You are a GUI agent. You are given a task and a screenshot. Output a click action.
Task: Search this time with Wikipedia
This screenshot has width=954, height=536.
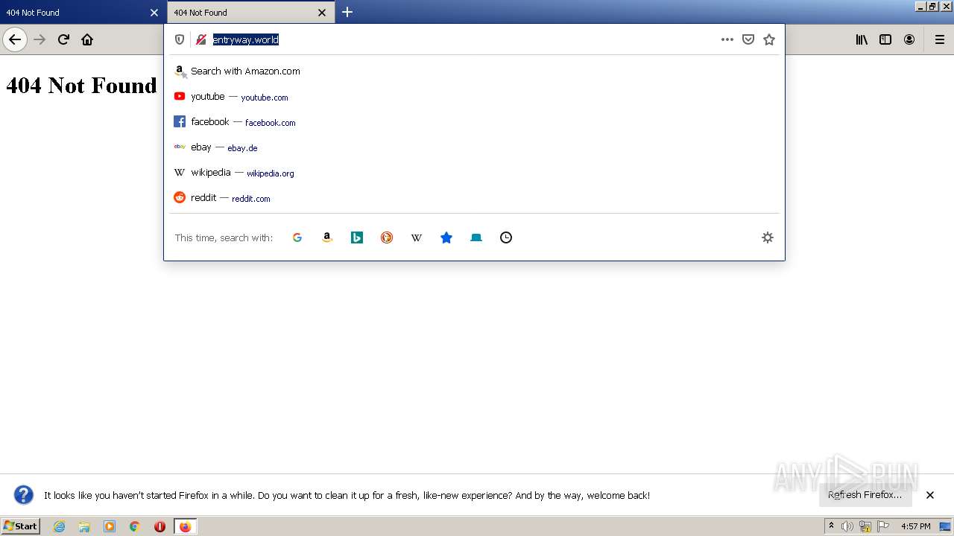point(417,237)
